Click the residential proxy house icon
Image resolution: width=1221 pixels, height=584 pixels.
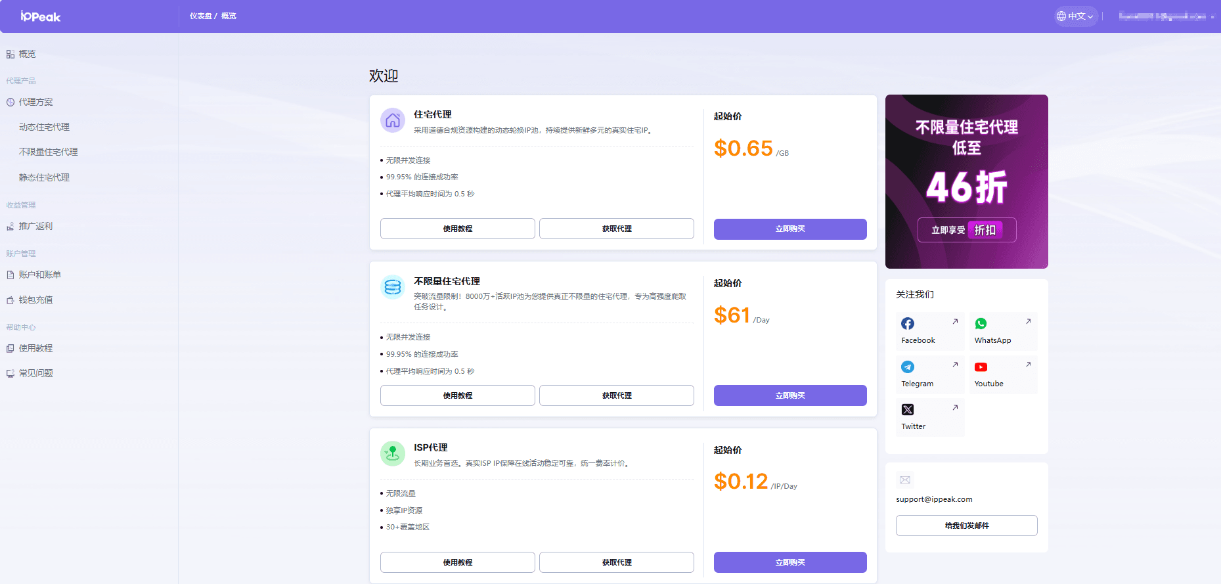click(x=393, y=120)
